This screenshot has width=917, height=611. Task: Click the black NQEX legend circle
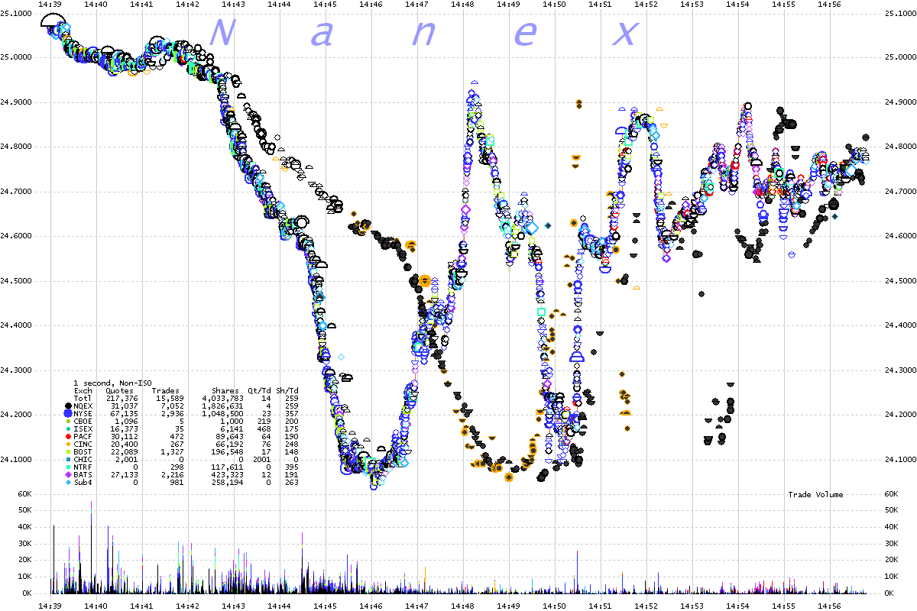69,406
